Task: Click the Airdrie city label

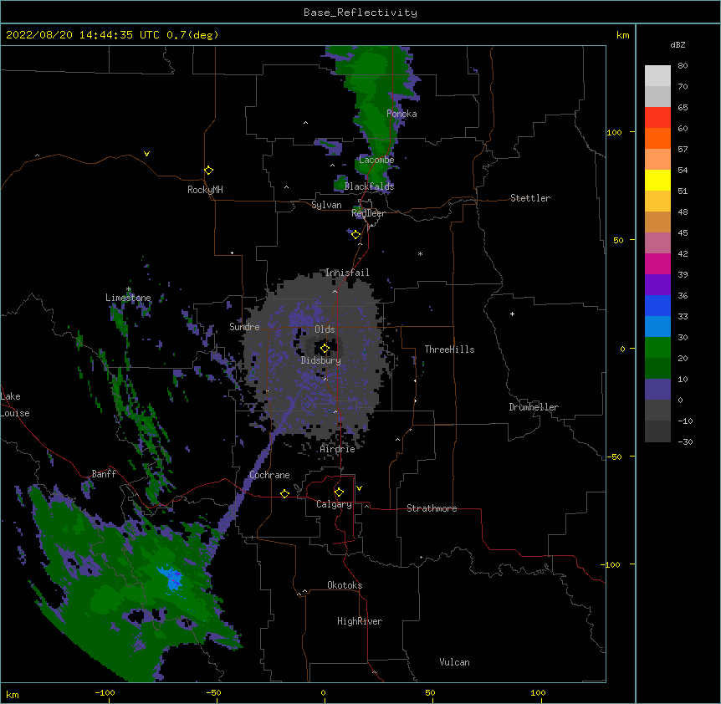Action: point(338,449)
